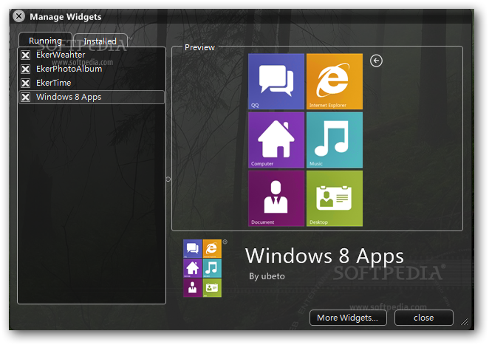The image size is (489, 345).
Task: Click the Windows 8 Apps widget thumbnail
Action: (202, 268)
